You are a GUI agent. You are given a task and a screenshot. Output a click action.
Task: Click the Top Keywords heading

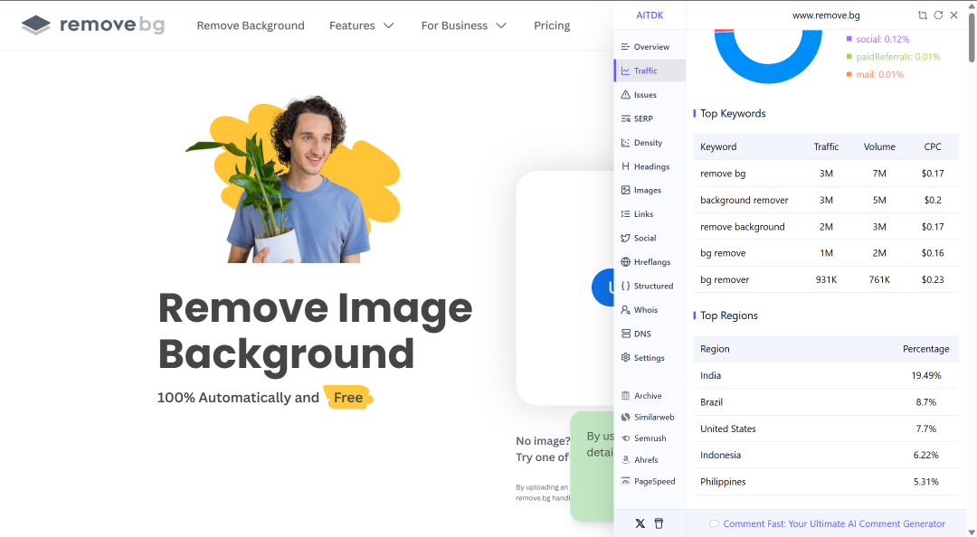tap(733, 113)
